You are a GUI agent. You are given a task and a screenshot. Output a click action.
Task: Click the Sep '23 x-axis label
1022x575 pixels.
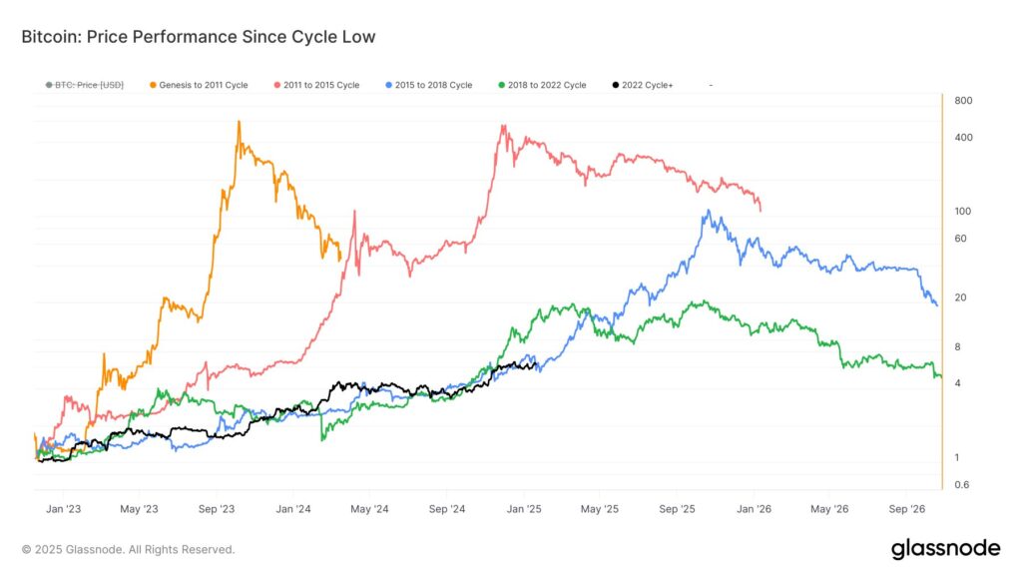(217, 509)
